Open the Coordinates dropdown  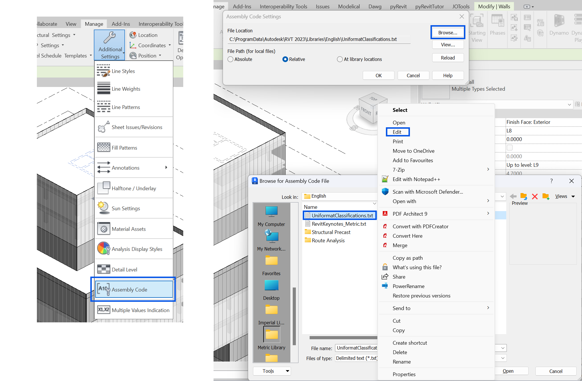pos(170,45)
